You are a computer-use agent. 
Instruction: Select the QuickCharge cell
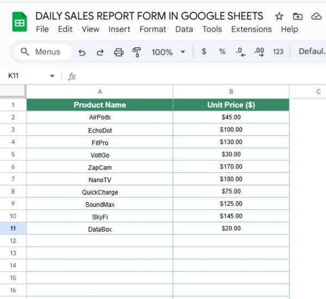pos(100,191)
